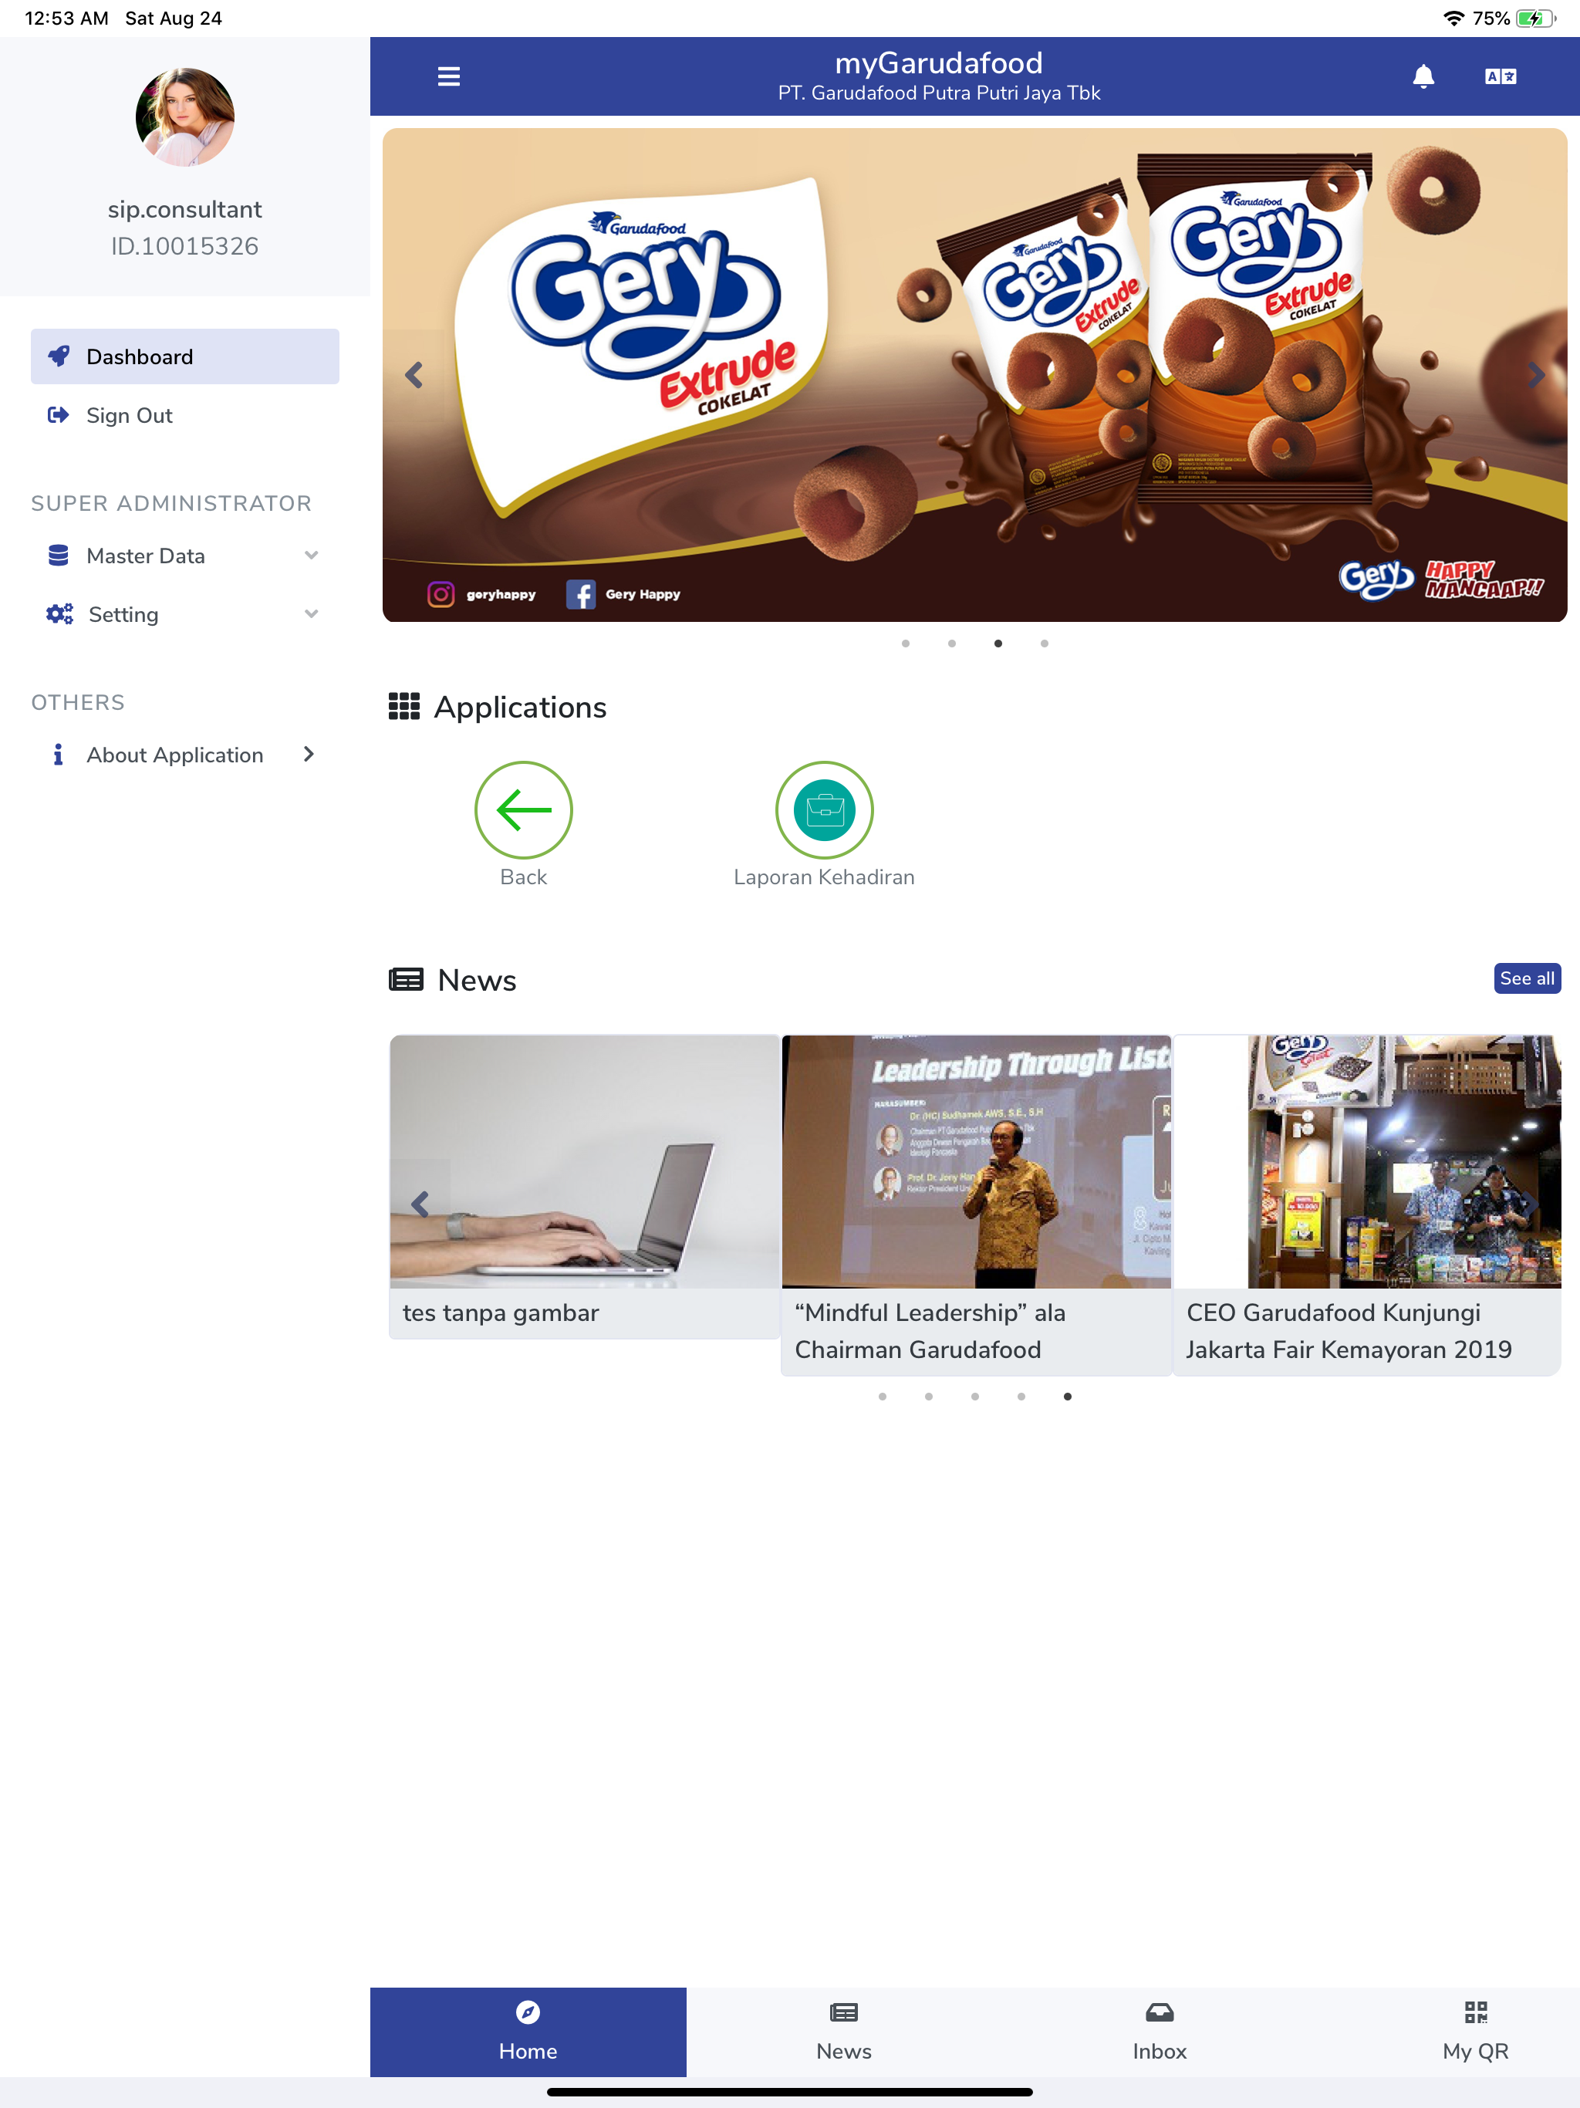
Task: Open the laptop typing news thumbnail
Action: pos(585,1162)
